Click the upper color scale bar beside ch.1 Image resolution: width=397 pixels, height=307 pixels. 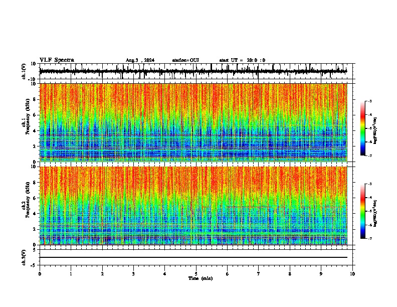pyautogui.click(x=363, y=128)
